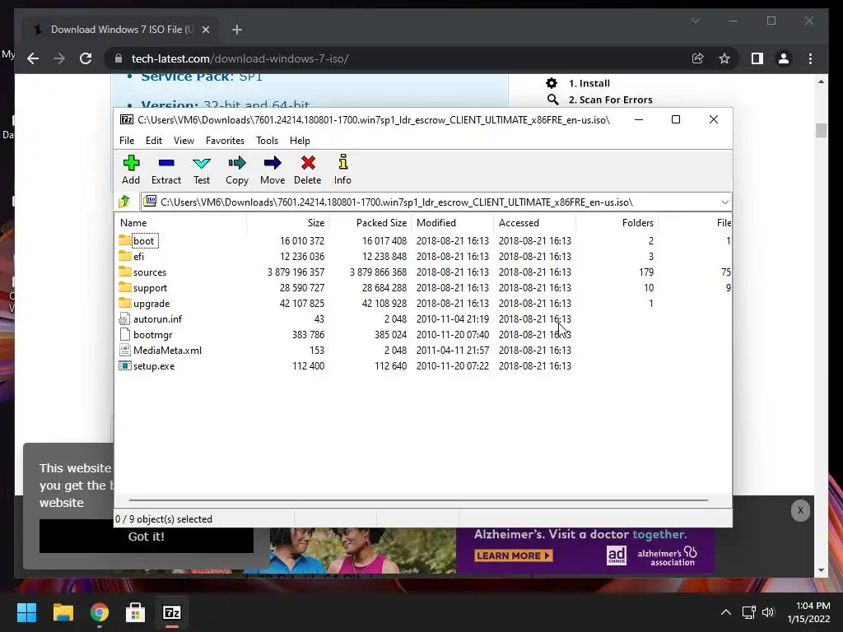The image size is (843, 632).
Task: Click the Move toolbar icon
Action: pos(272,163)
